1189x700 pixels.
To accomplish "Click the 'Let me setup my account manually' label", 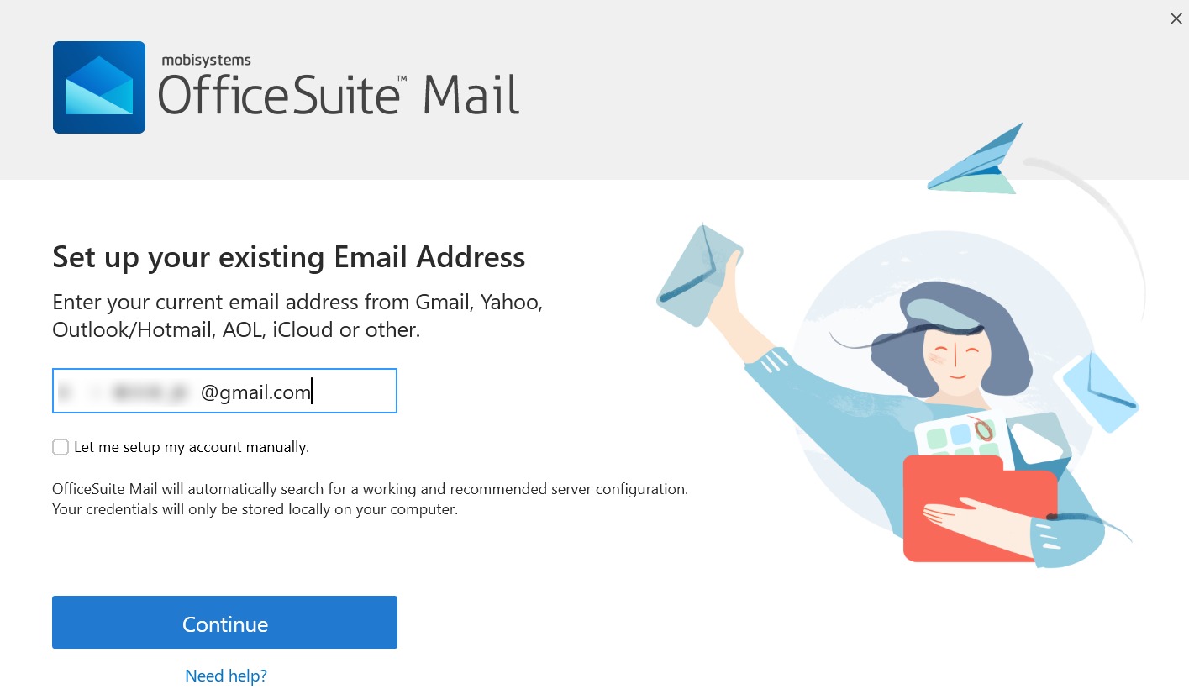I will point(192,447).
